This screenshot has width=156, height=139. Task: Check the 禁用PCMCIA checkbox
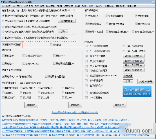24,63
